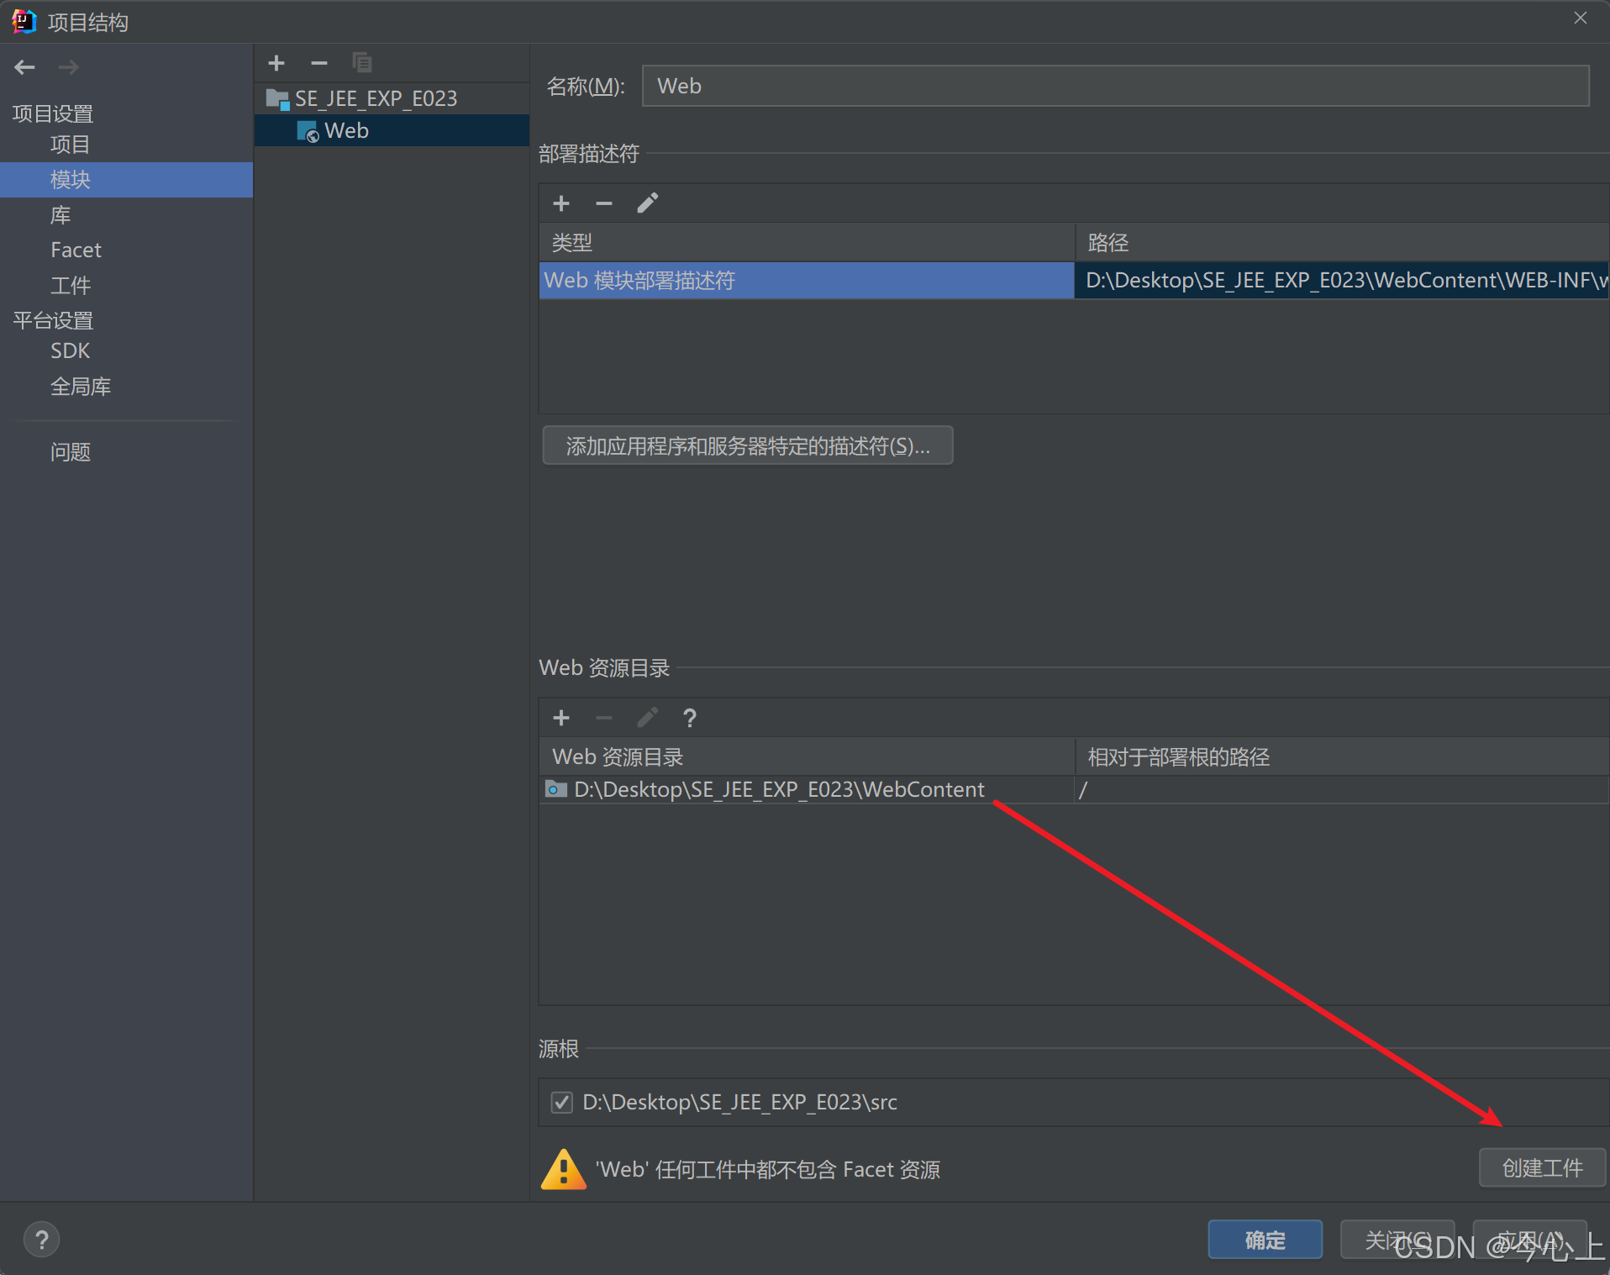Click the 确定 button
The width and height of the screenshot is (1610, 1275).
1265,1240
